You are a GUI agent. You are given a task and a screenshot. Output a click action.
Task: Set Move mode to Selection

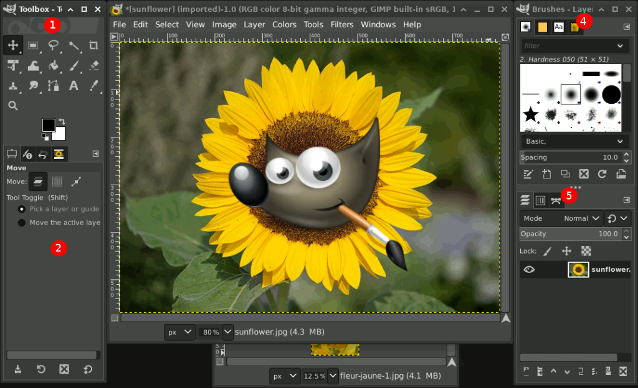[x=57, y=182]
